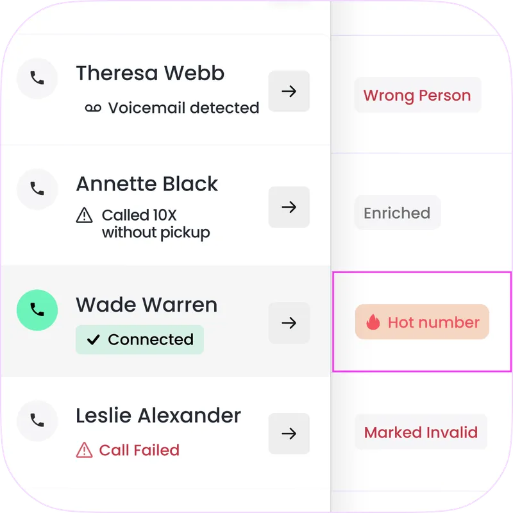Click the phone icon next to Annette Black
This screenshot has width=513, height=513.
click(x=37, y=189)
